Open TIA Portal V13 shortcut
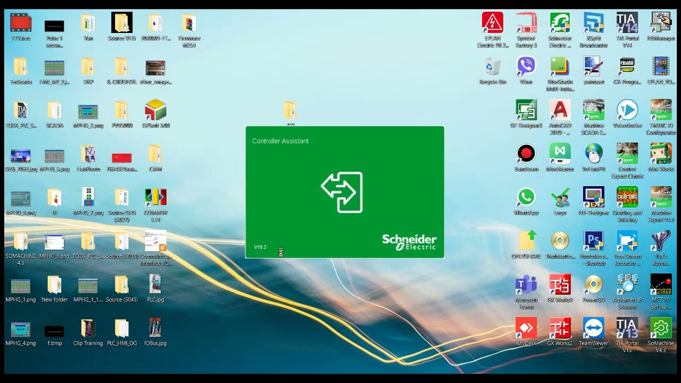Screen dimensions: 681x383 [627, 328]
